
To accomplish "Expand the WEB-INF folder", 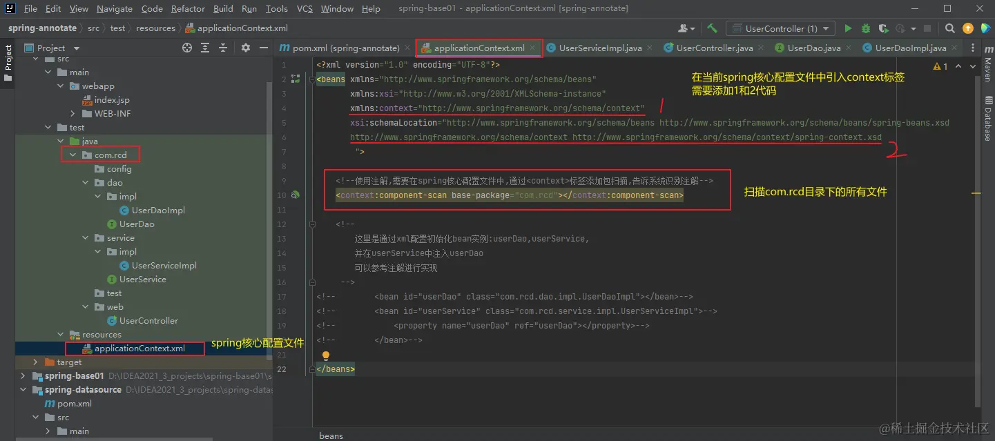I will tap(74, 114).
